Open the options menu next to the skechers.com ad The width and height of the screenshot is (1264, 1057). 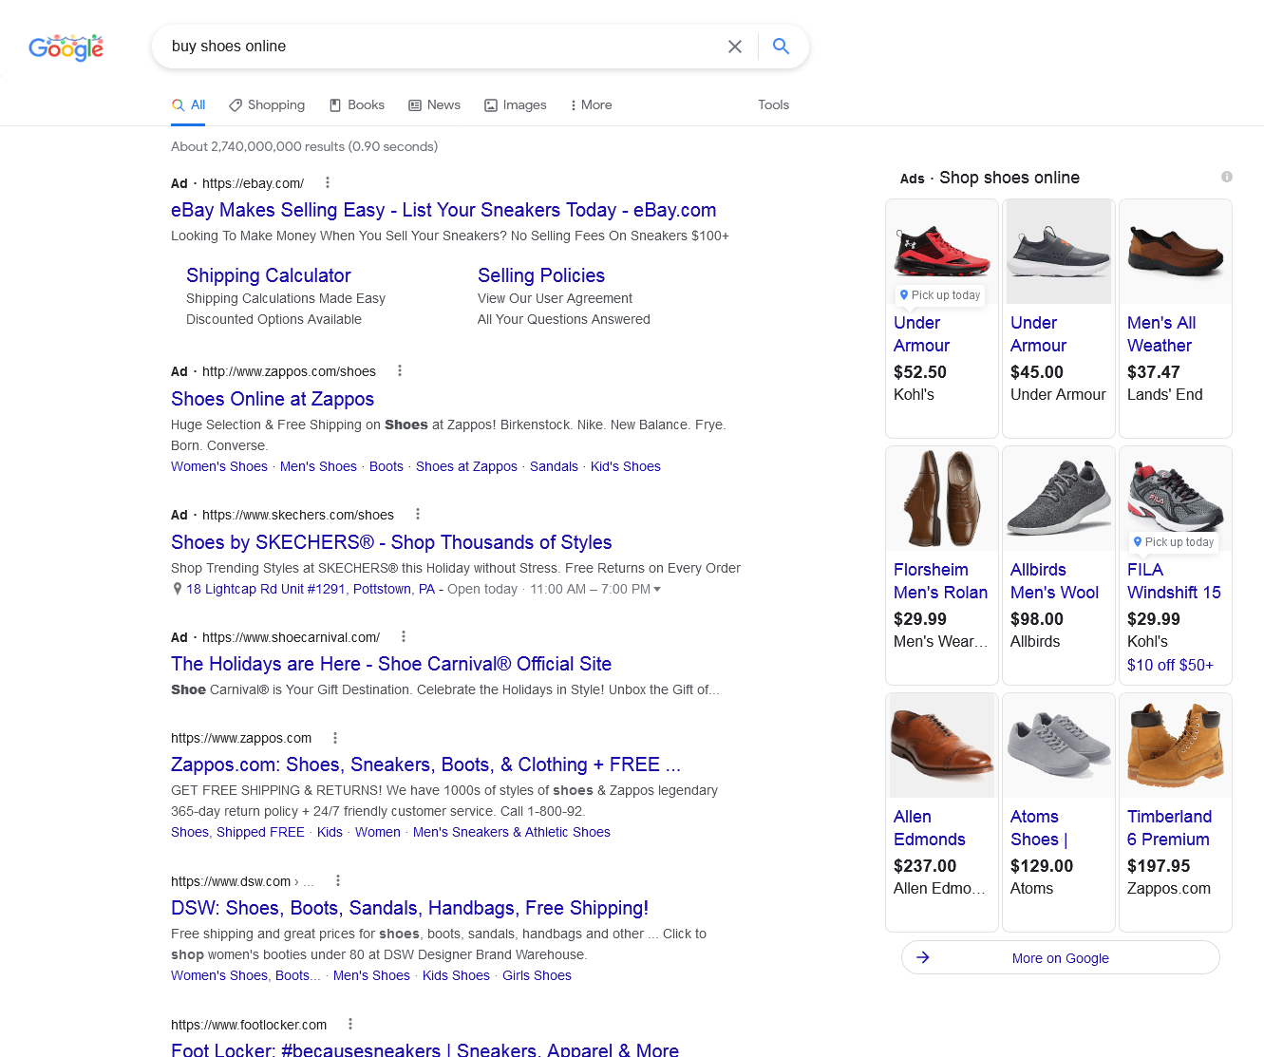click(x=418, y=514)
